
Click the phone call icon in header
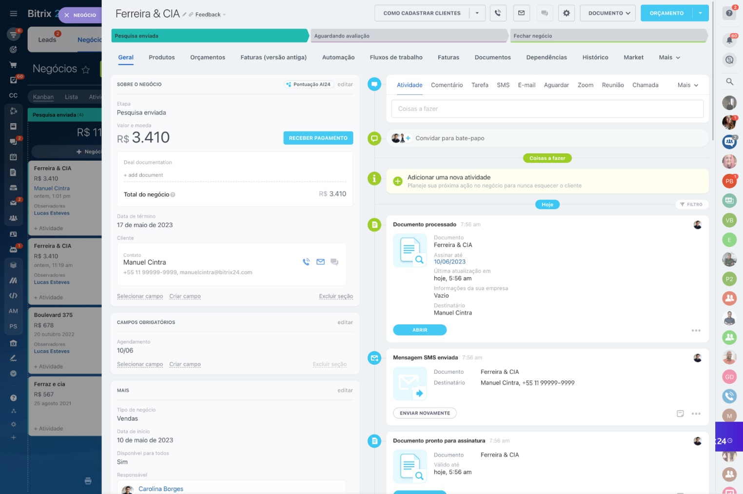(498, 13)
